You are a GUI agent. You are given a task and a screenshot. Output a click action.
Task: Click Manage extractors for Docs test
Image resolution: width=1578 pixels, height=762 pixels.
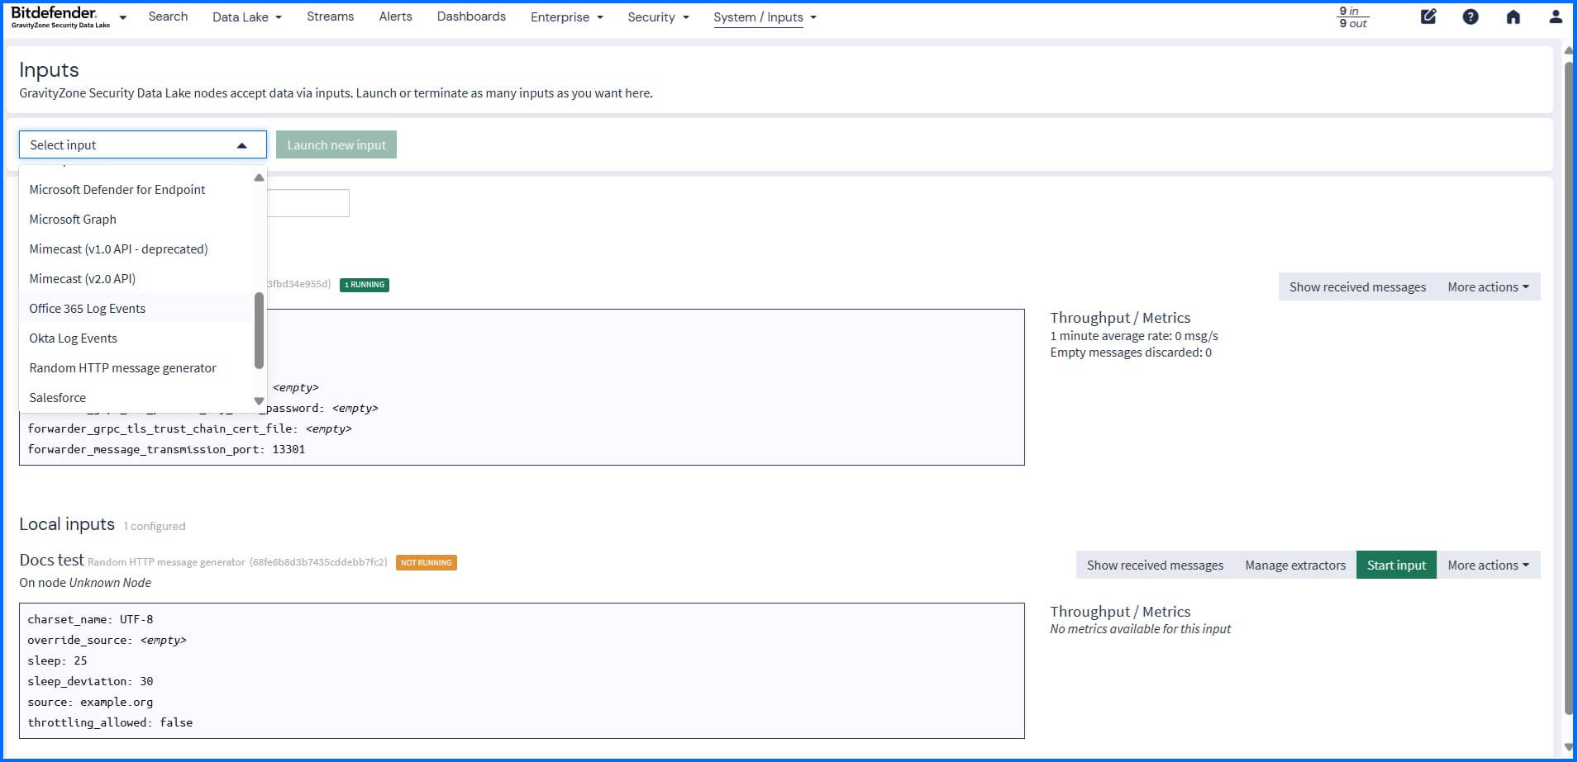coord(1294,565)
